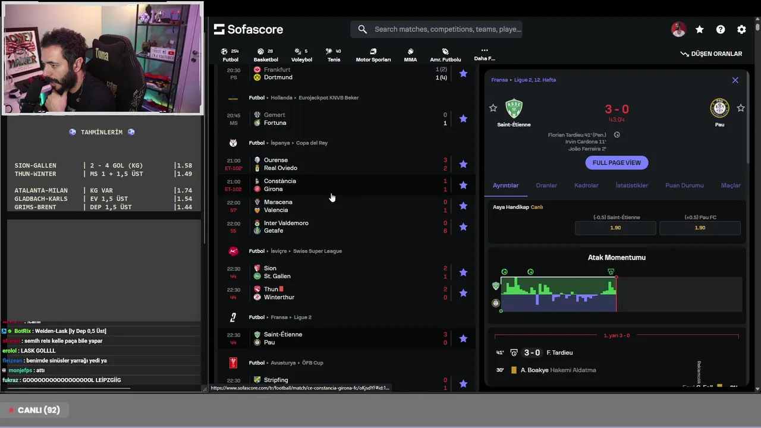Toggle favorite star for Inter Valdemoro-Getafe match

(x=463, y=227)
